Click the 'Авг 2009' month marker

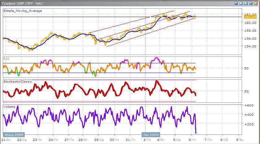[151, 135]
